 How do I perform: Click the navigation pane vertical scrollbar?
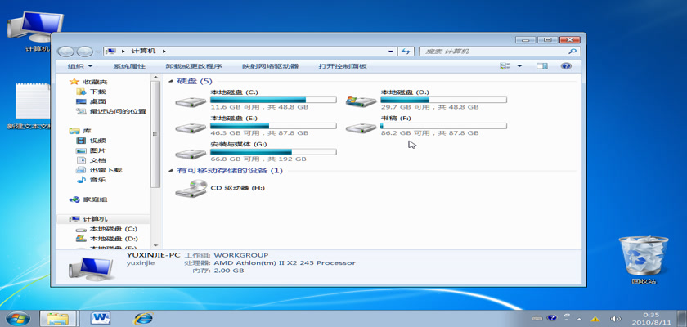(x=155, y=123)
